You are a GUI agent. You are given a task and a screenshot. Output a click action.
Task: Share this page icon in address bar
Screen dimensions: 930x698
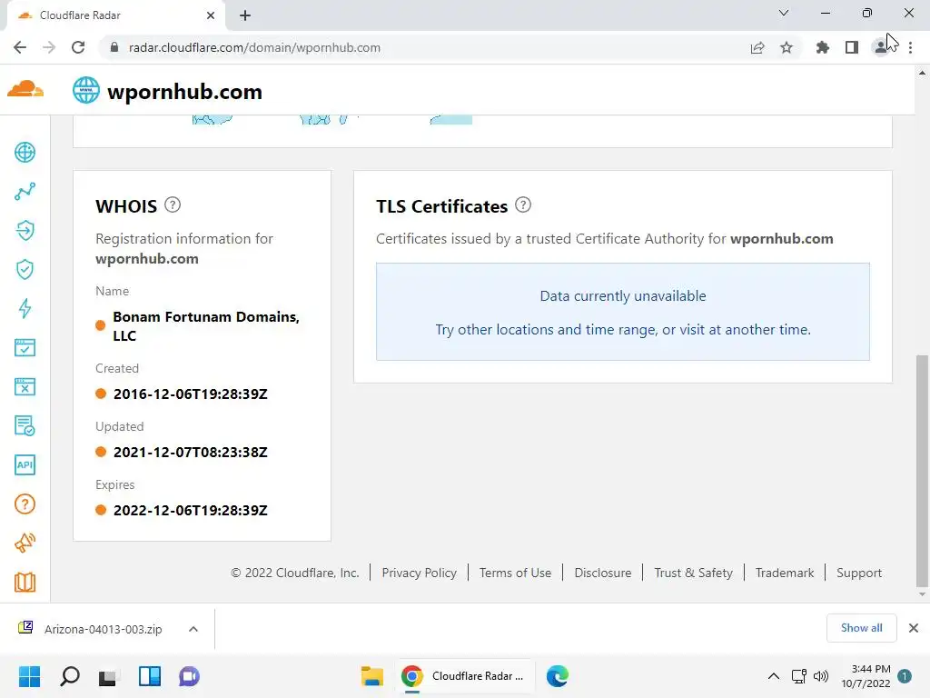click(x=757, y=47)
